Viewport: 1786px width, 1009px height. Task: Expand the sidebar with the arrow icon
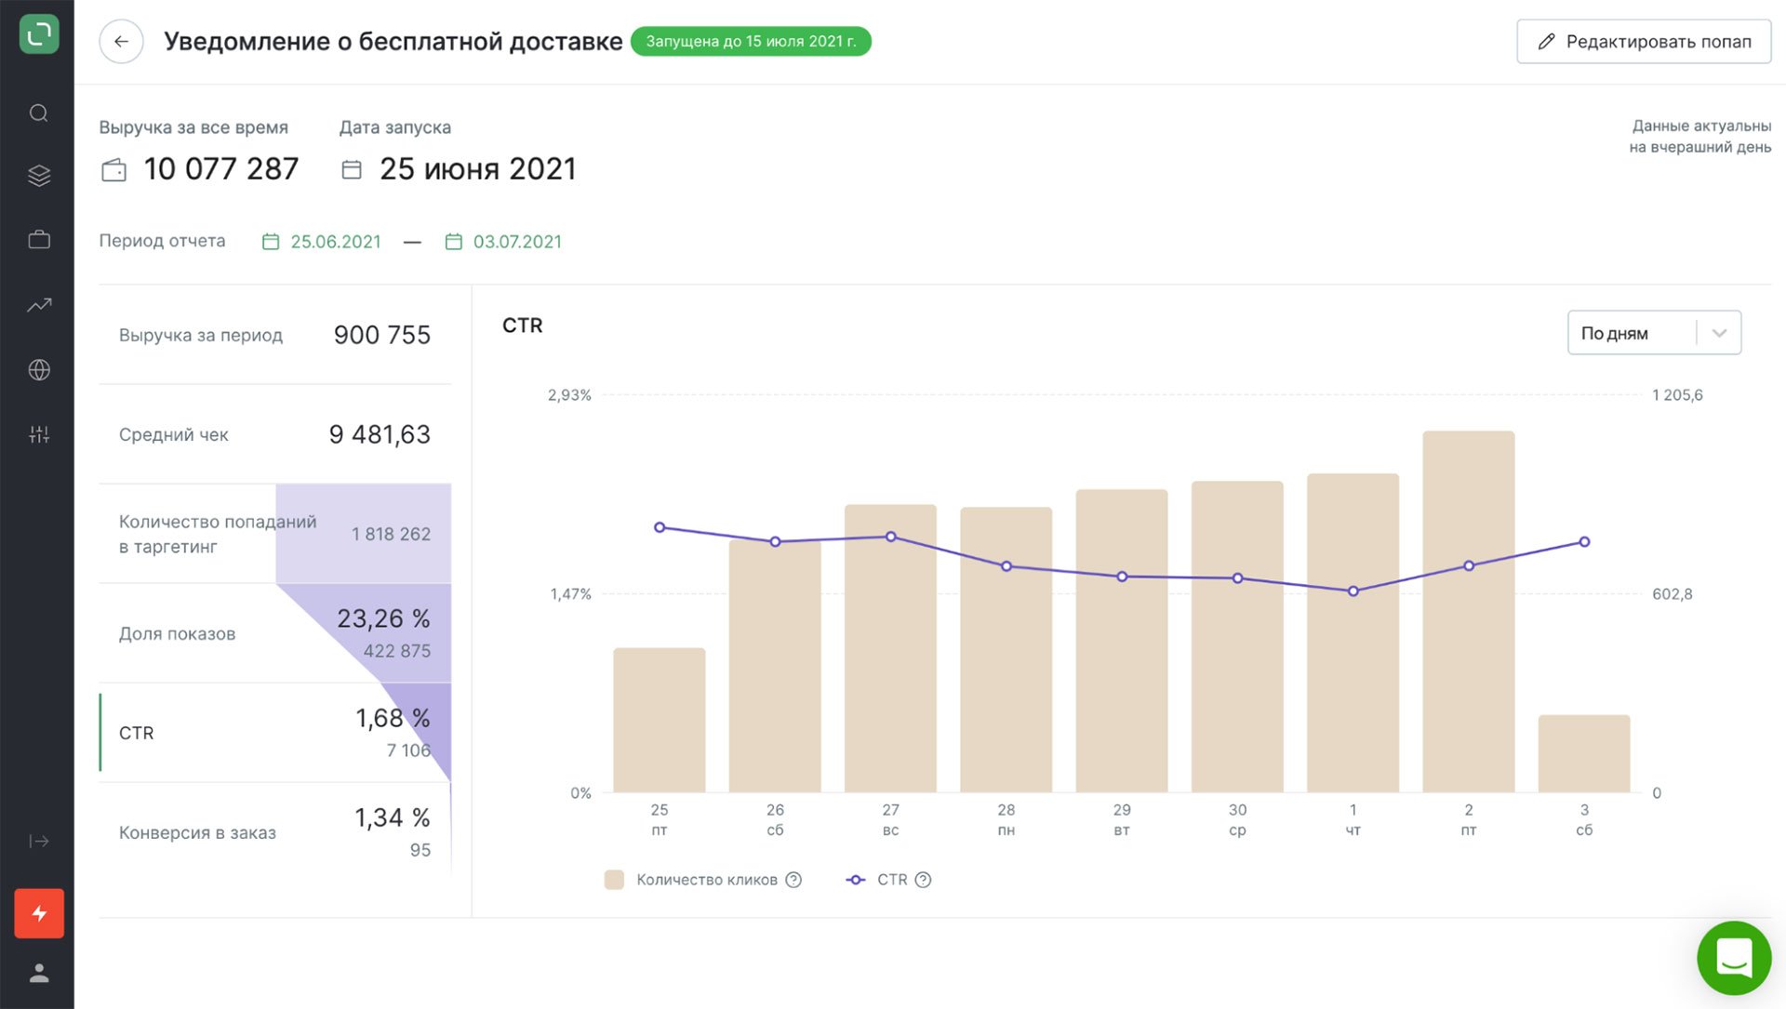click(x=39, y=842)
